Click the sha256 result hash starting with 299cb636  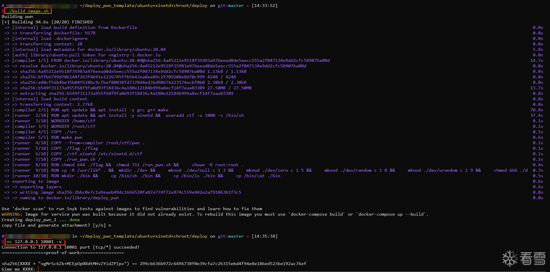223,264
